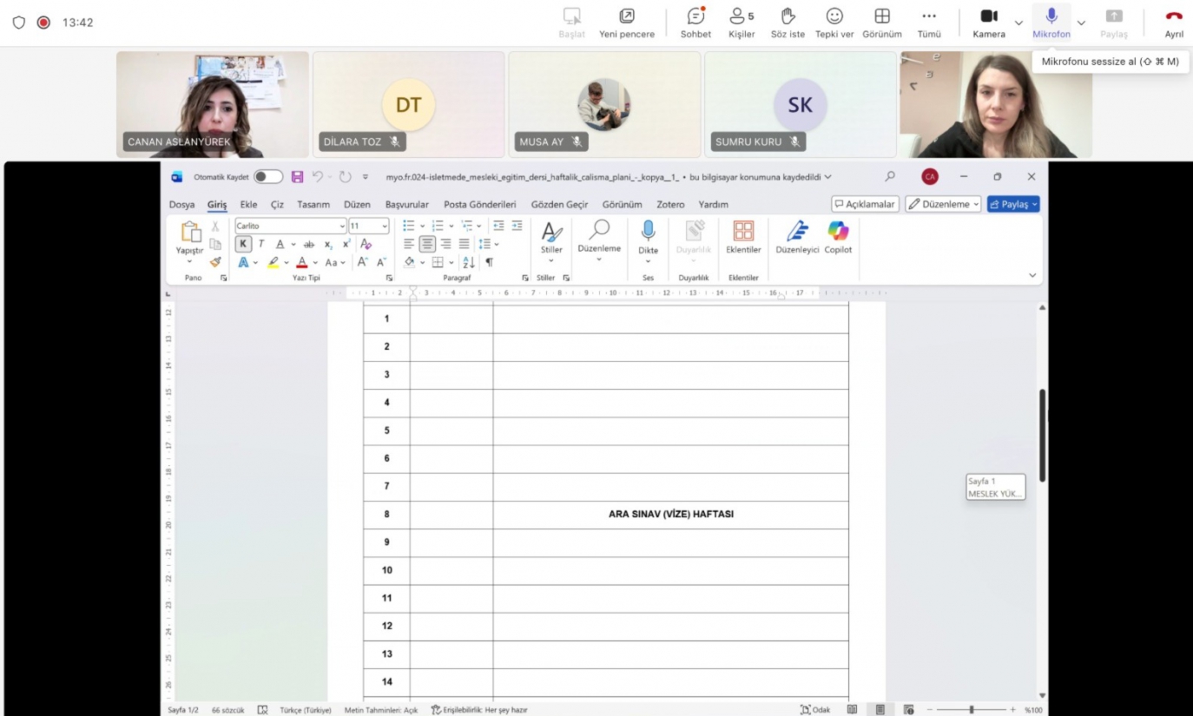Click the zoom slider in status bar
This screenshot has width=1193, height=716.
pos(972,710)
